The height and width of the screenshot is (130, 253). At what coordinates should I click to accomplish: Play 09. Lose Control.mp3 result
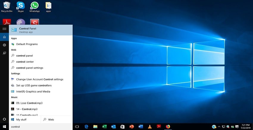point(41,103)
